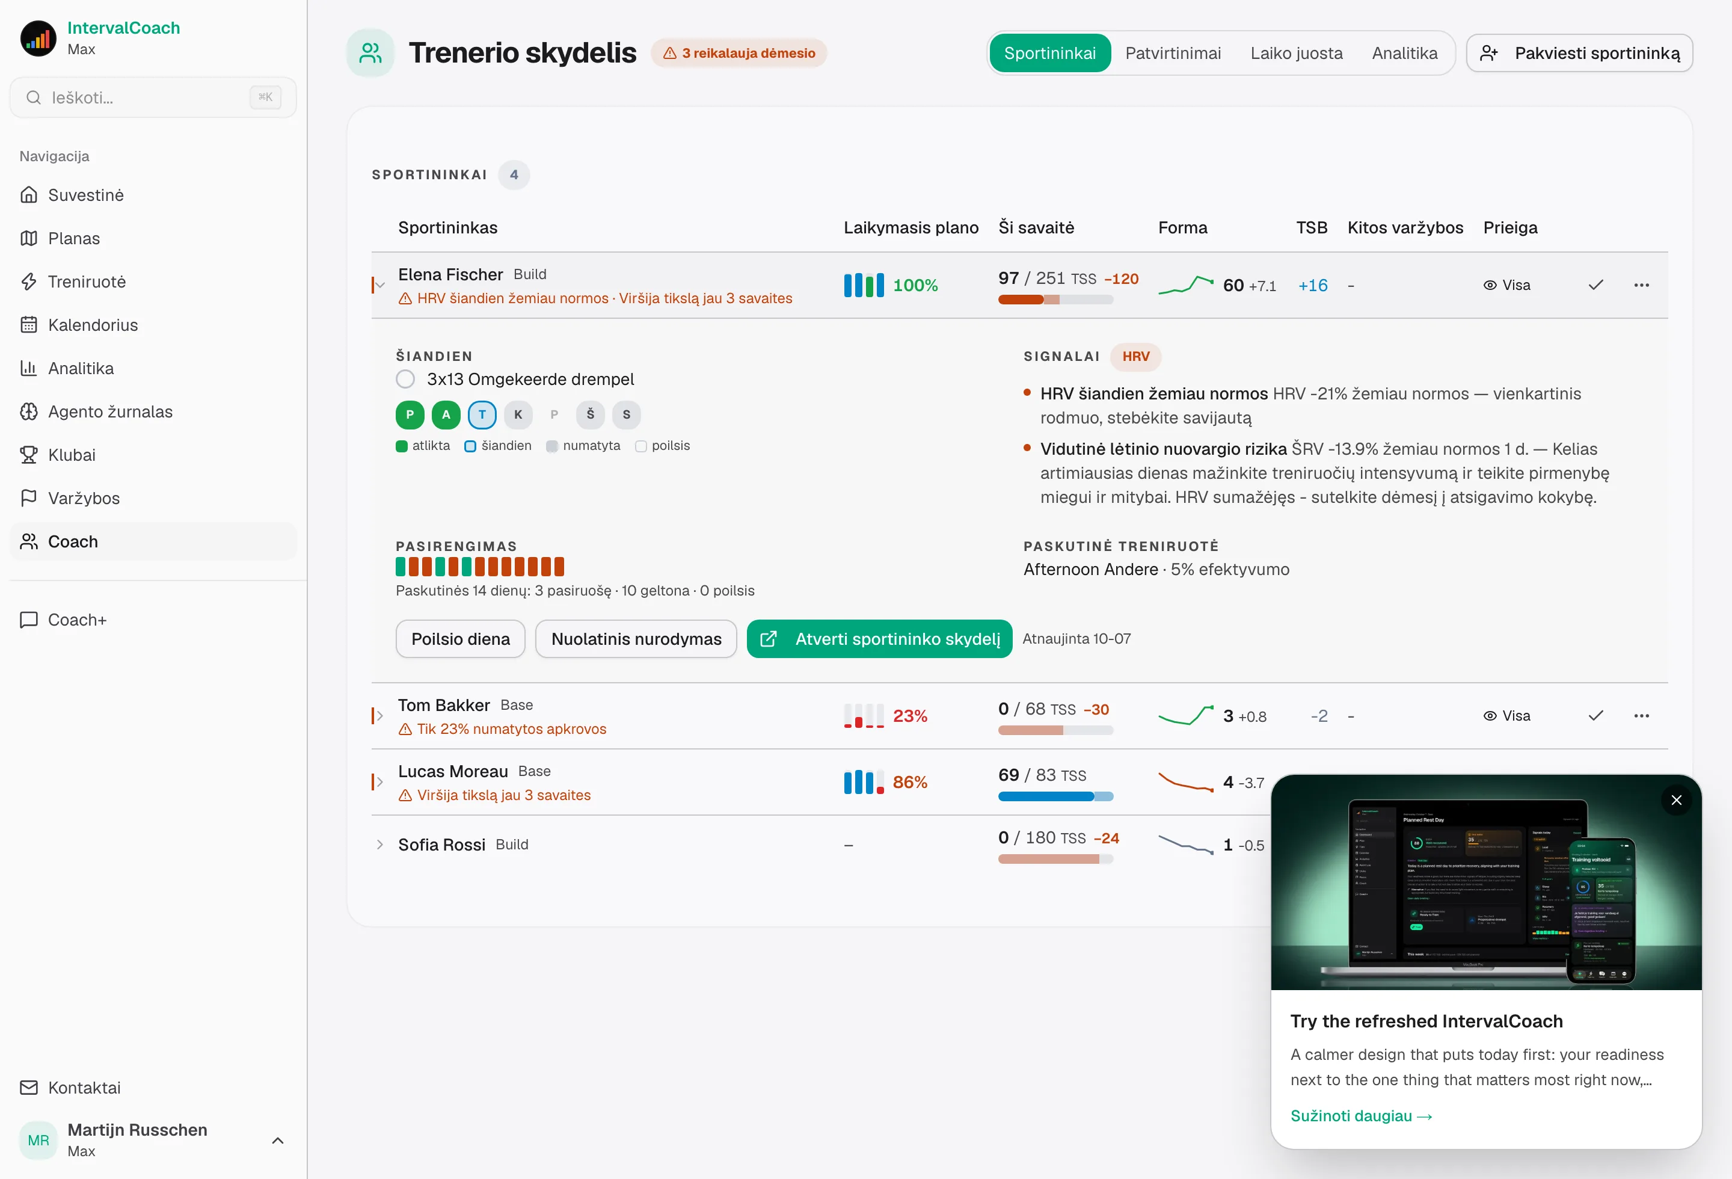Expand Tom Bakker row details
This screenshot has width=1732, height=1179.
[380, 716]
